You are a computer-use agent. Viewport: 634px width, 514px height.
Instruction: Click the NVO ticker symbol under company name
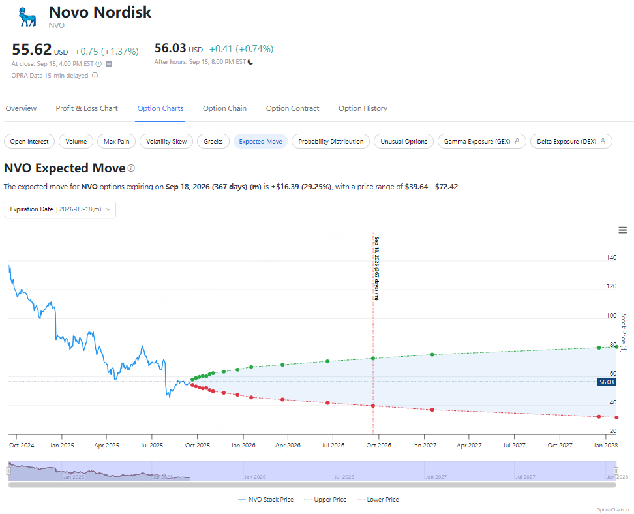[x=57, y=25]
